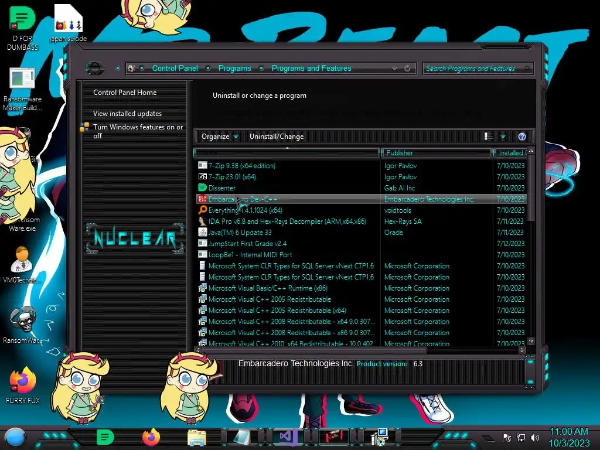Click the horizontal scrollbar under the program list
This screenshot has height=450, width=600.
313,350
